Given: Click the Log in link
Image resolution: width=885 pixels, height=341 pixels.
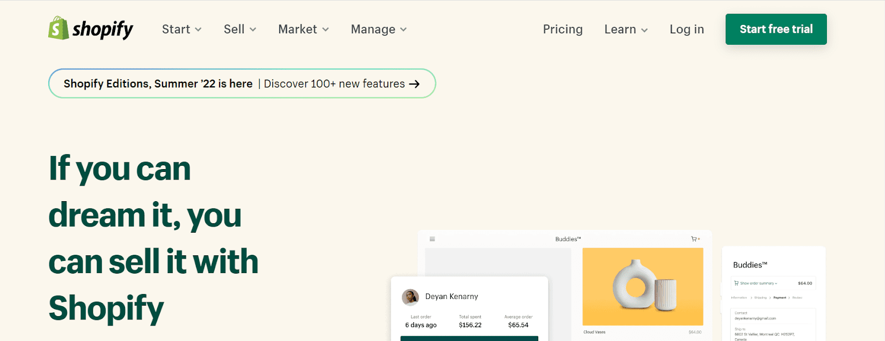Looking at the screenshot, I should 686,29.
